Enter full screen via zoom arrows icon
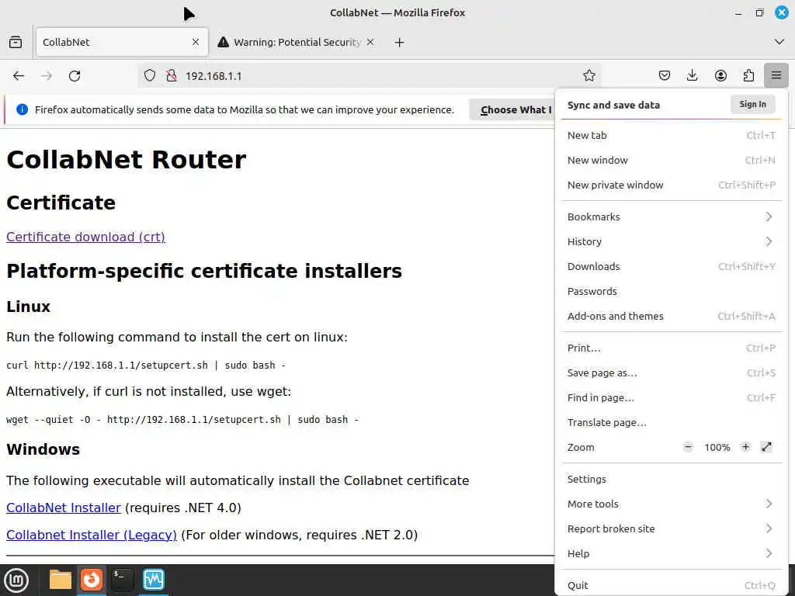Viewport: 795px width, 596px height. click(x=766, y=447)
